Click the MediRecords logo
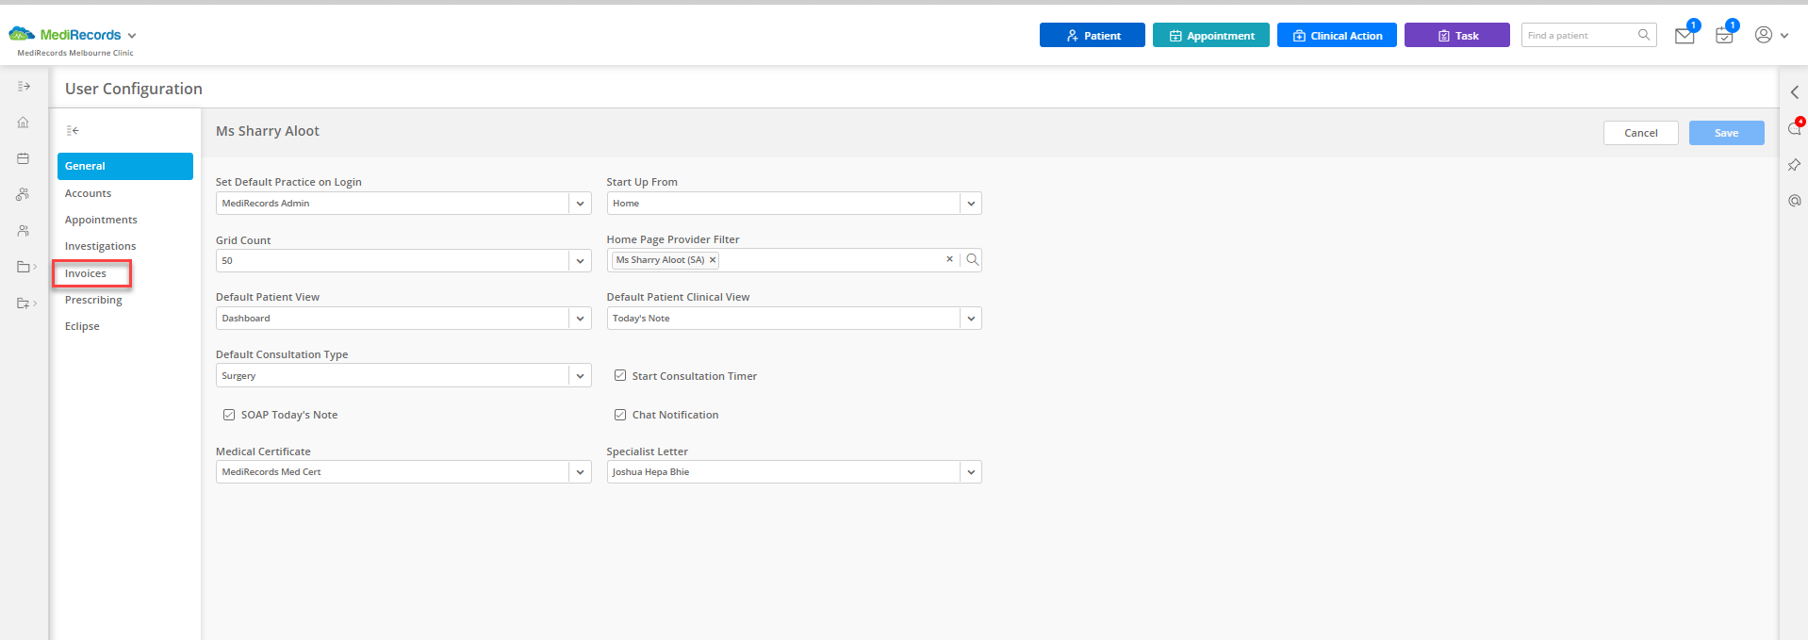 pyautogui.click(x=65, y=35)
